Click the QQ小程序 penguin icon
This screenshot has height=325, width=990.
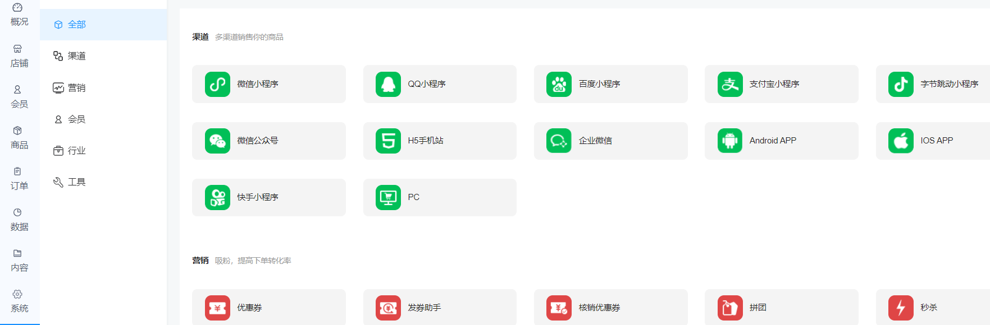388,84
